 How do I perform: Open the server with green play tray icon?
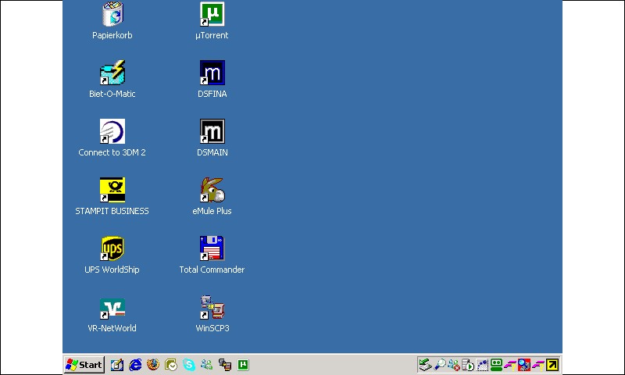tap(468, 365)
